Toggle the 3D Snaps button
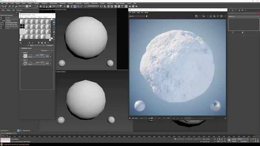260x146 pixels. pos(71,6)
